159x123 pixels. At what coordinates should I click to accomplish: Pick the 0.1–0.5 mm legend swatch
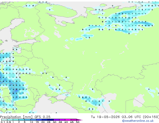(x=4, y=120)
